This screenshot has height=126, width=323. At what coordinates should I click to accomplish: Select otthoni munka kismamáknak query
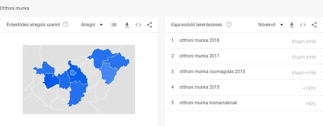(208, 103)
